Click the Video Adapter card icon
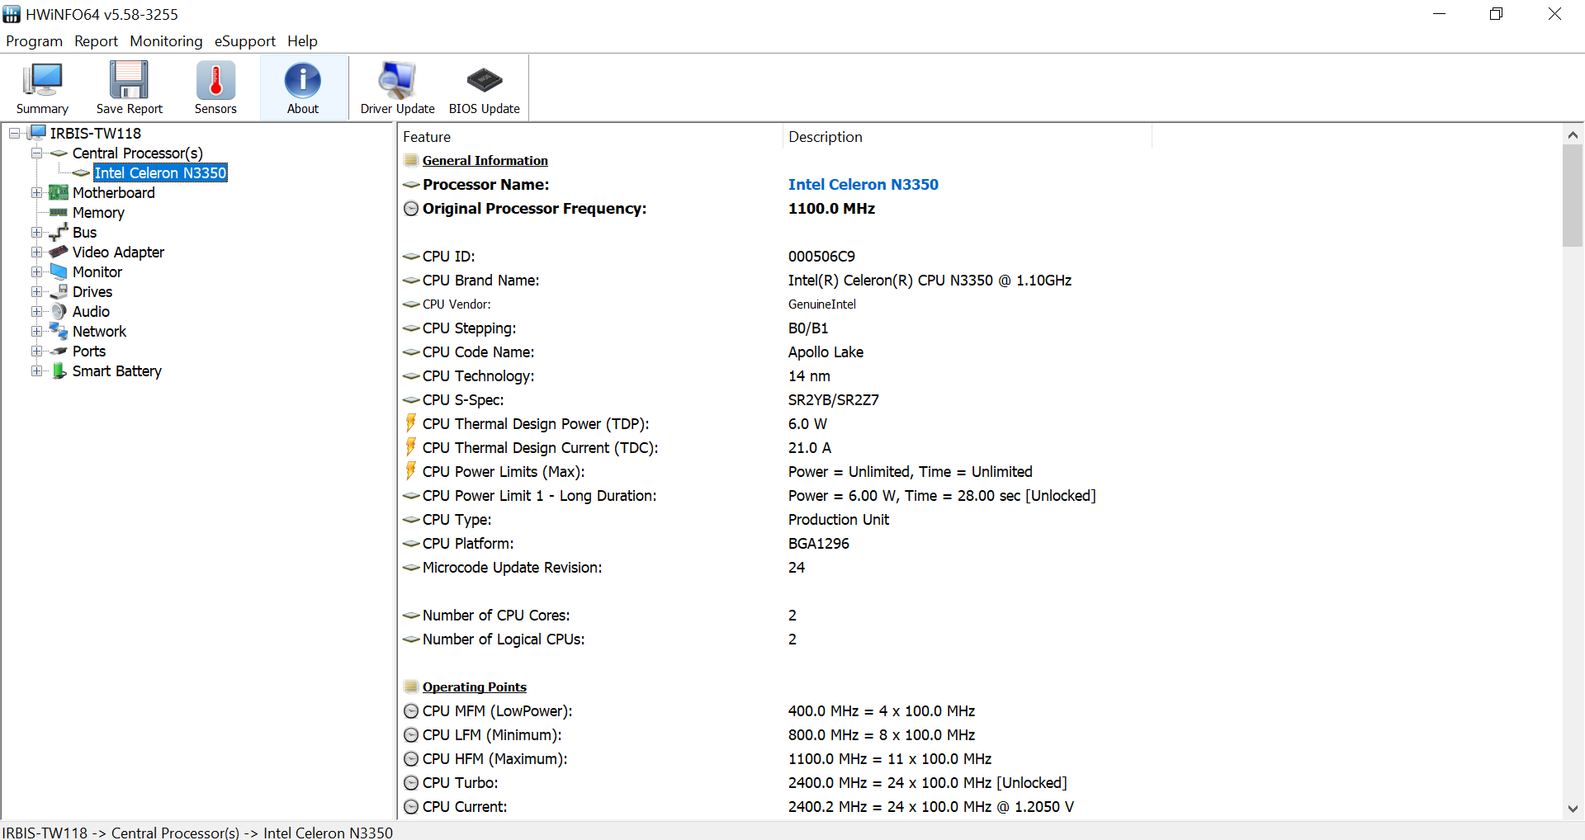1585x840 pixels. click(x=59, y=252)
